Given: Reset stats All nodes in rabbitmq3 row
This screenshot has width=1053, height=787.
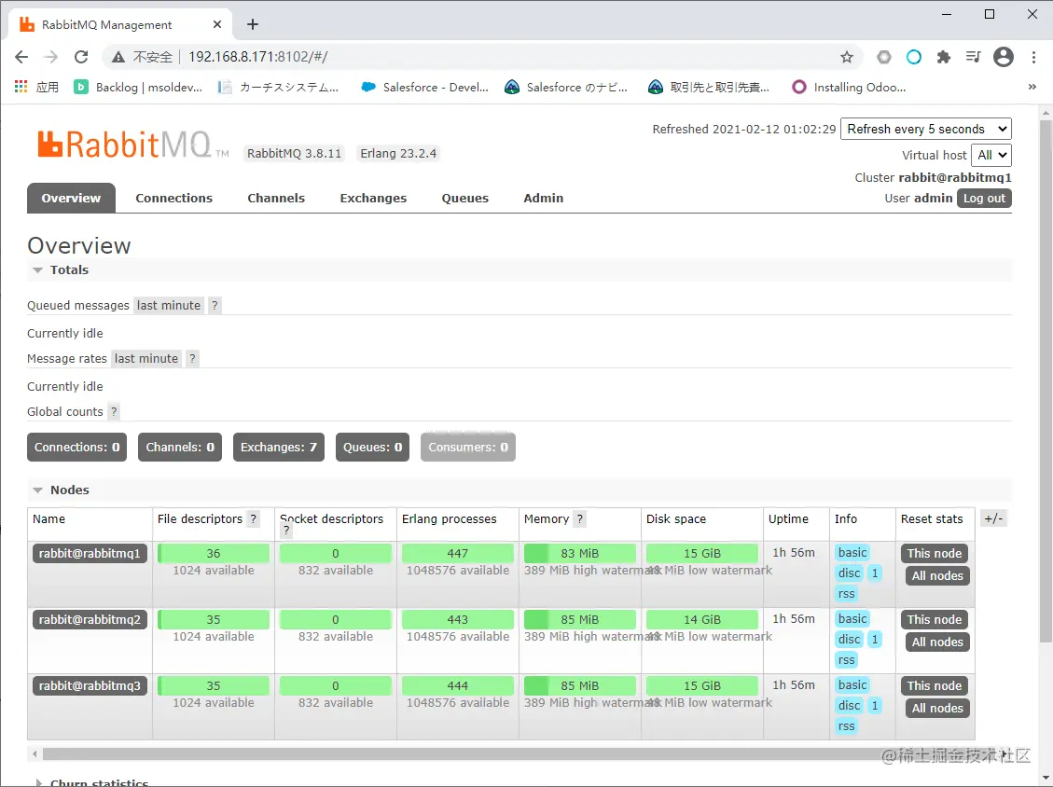Looking at the screenshot, I should pyautogui.click(x=937, y=708).
